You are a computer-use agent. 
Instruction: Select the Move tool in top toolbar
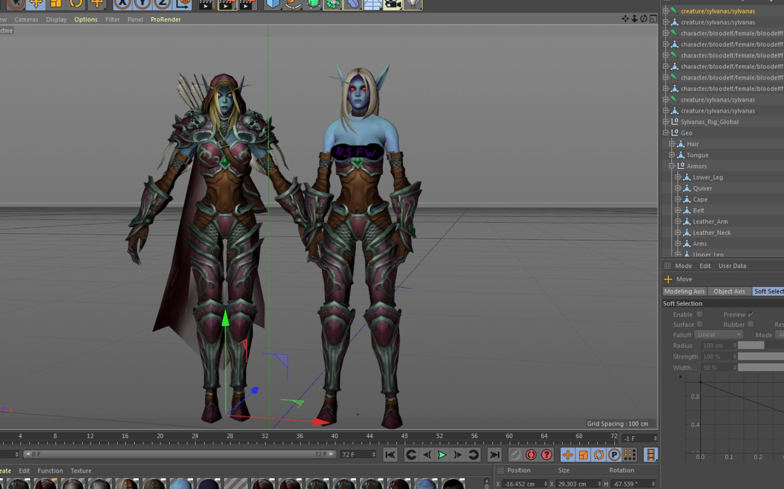click(36, 4)
